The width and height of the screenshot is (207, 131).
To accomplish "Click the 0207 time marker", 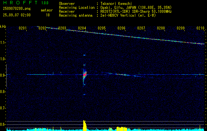I will [x=141, y=28].
